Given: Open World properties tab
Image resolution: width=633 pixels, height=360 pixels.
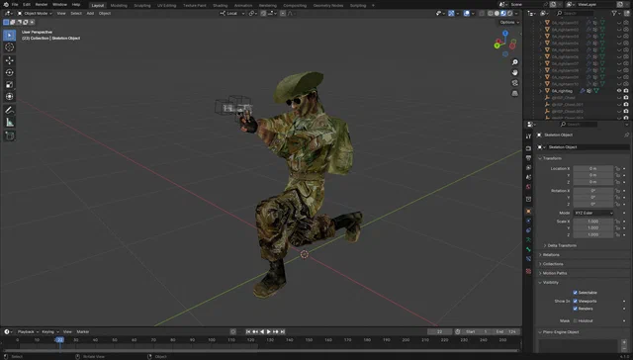Looking at the screenshot, I should click(528, 187).
